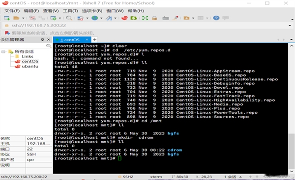The width and height of the screenshot is (295, 180).
Task: Click the print/transfer toolbar icon
Action: 81,18
